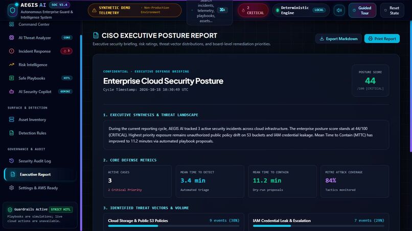
Task: Click the HITL badge on Safe Playbooks
Action: pyautogui.click(x=67, y=78)
